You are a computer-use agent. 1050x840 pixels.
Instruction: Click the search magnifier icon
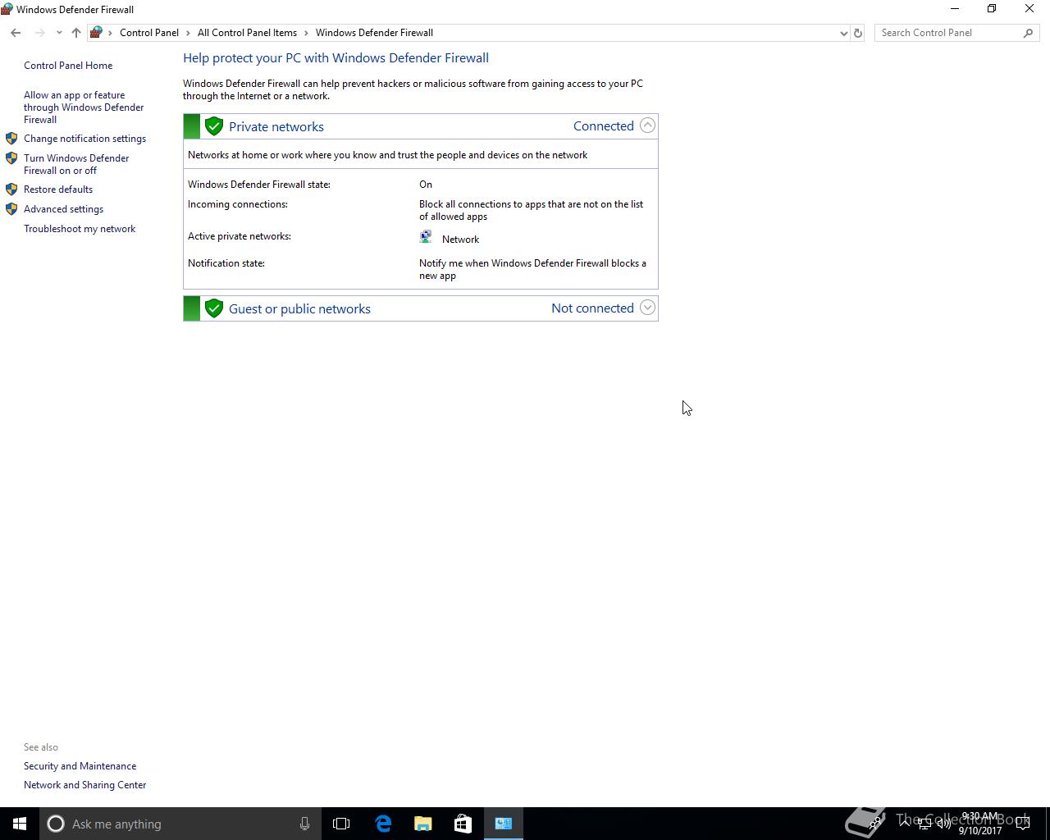1028,33
